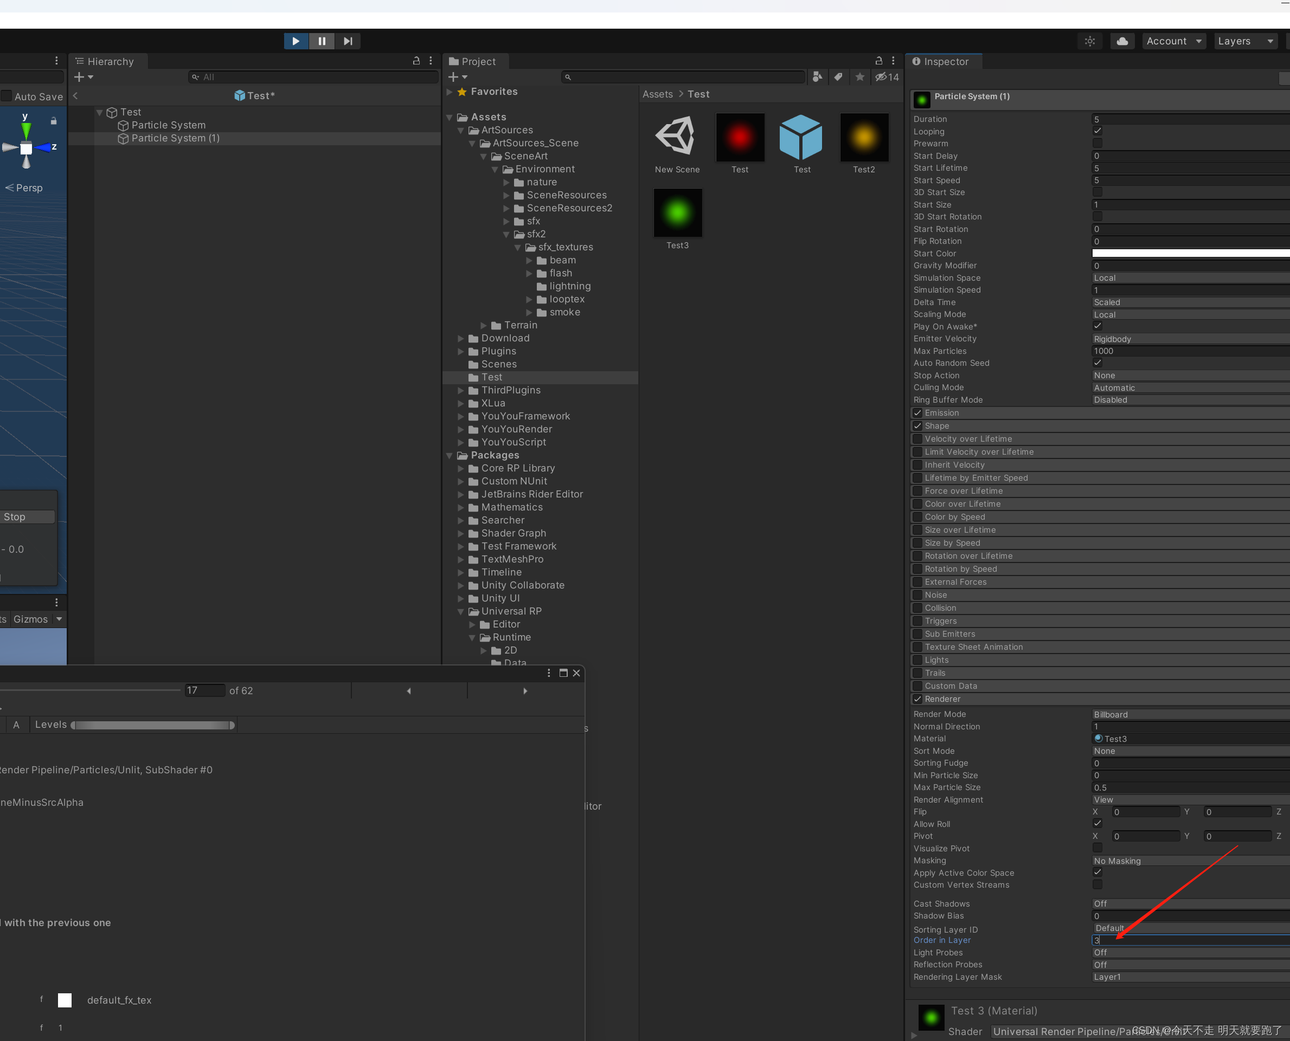Click the default_fx_tex white texture swatch

pyautogui.click(x=65, y=1000)
